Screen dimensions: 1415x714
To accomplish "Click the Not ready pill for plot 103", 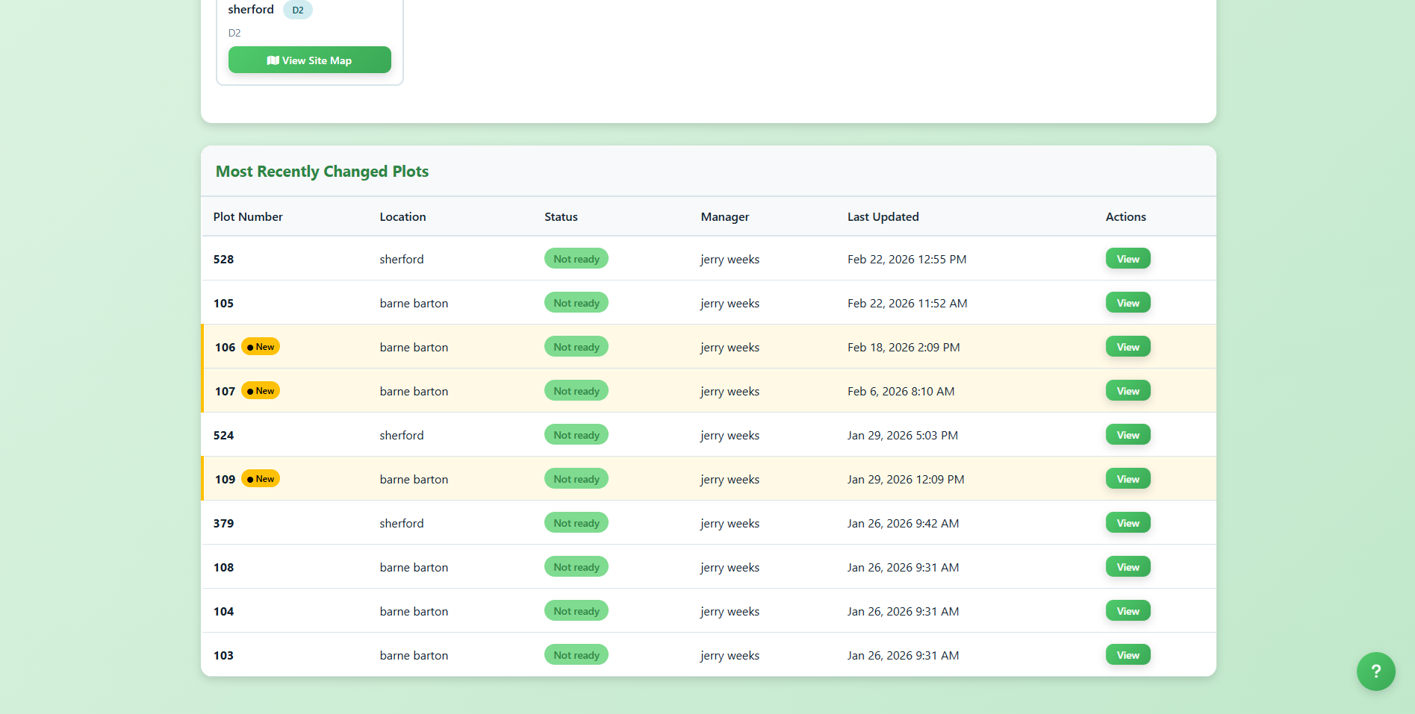I will click(x=576, y=654).
